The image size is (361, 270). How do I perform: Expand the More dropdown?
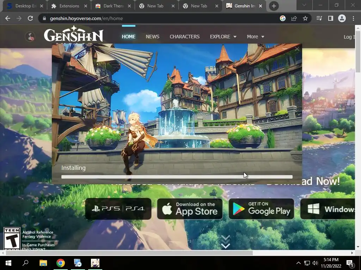click(255, 37)
